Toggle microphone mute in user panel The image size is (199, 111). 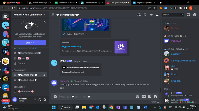point(35,100)
